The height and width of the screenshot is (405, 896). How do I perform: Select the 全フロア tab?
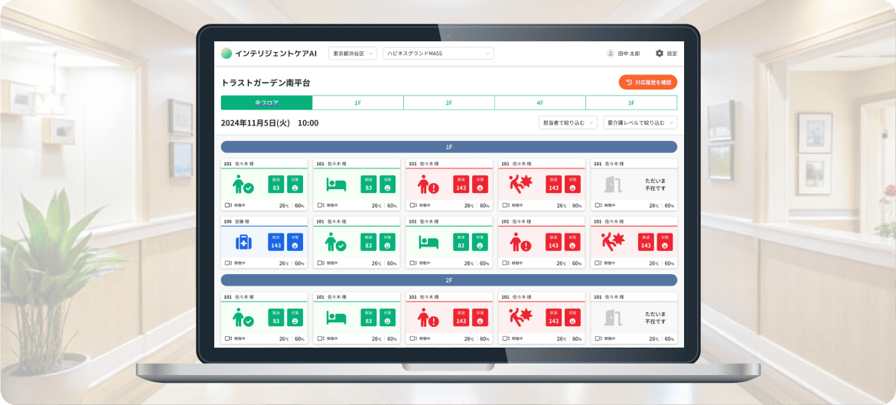pos(266,103)
